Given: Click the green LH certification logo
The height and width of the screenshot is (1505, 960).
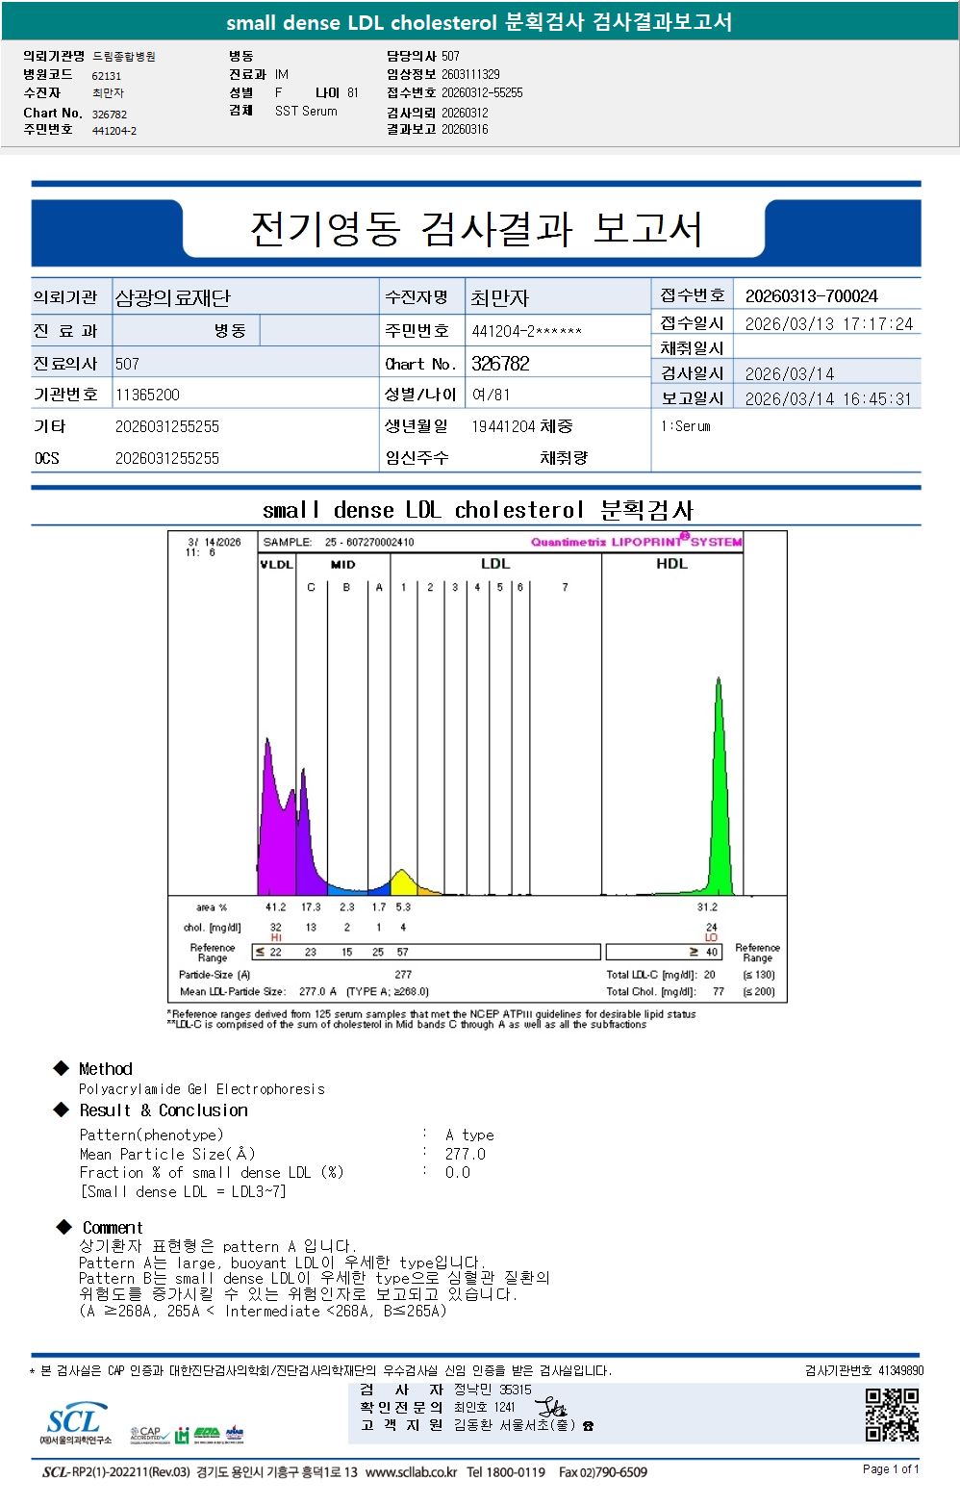Looking at the screenshot, I should click(x=182, y=1436).
